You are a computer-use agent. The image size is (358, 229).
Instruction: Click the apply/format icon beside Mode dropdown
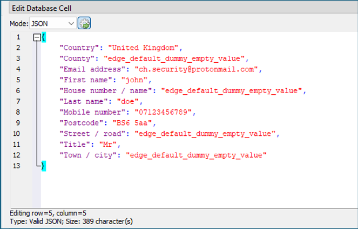(84, 23)
